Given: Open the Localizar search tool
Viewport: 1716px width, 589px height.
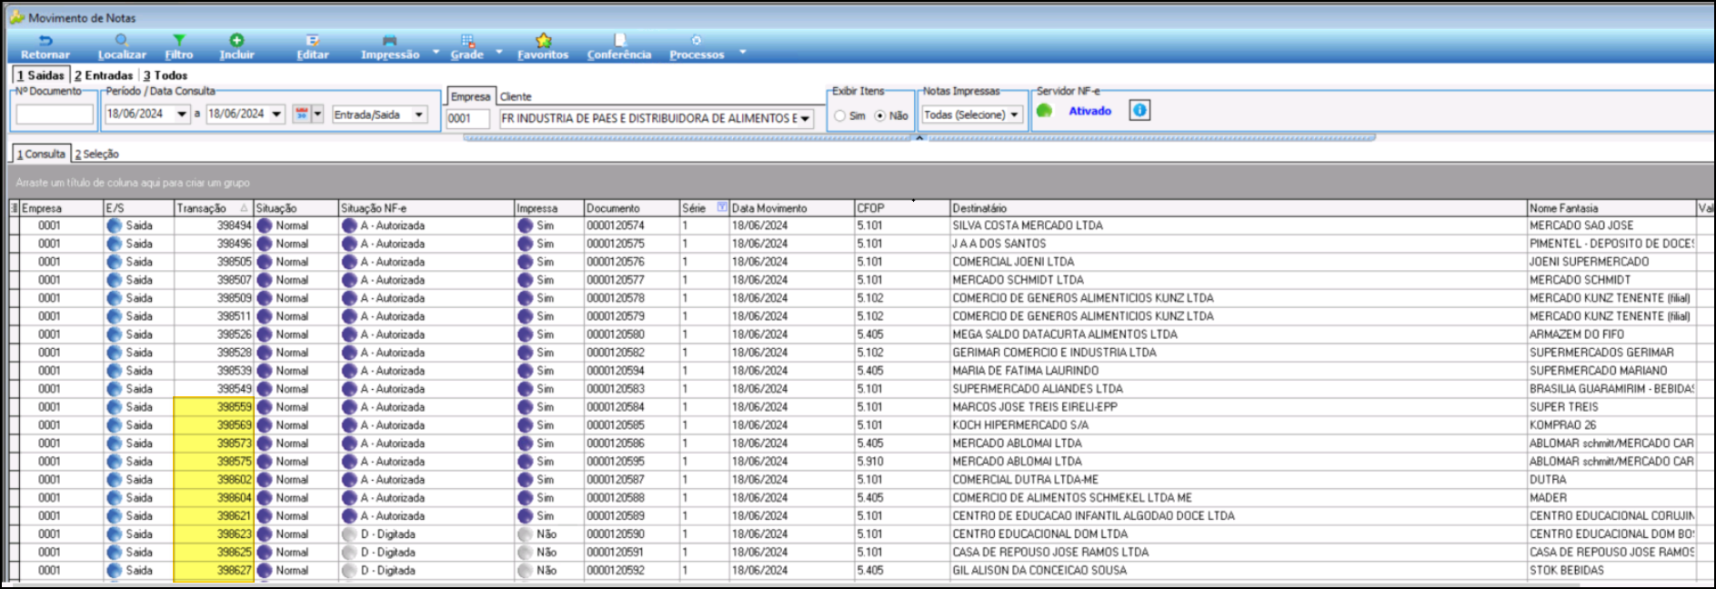Looking at the screenshot, I should 121,41.
